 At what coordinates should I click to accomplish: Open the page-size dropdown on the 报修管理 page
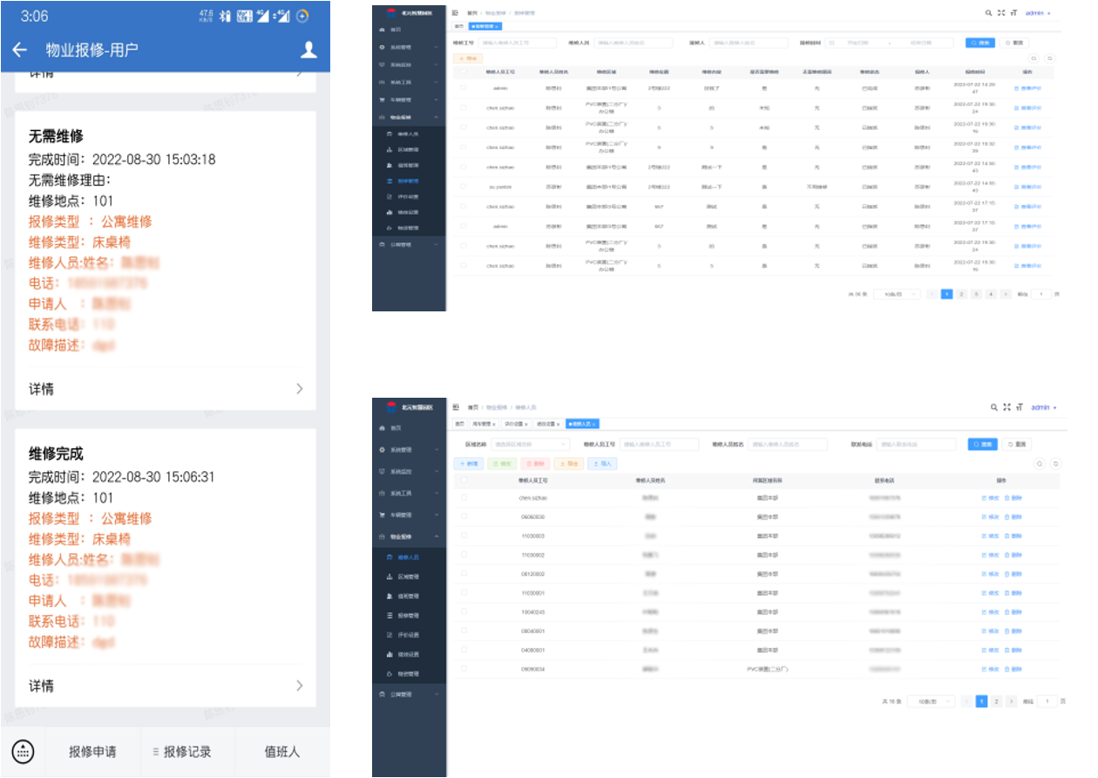tap(897, 294)
